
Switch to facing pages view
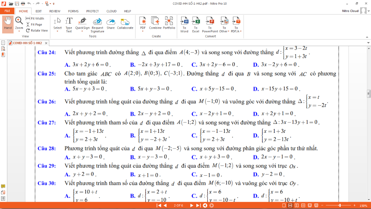[x=297, y=205]
